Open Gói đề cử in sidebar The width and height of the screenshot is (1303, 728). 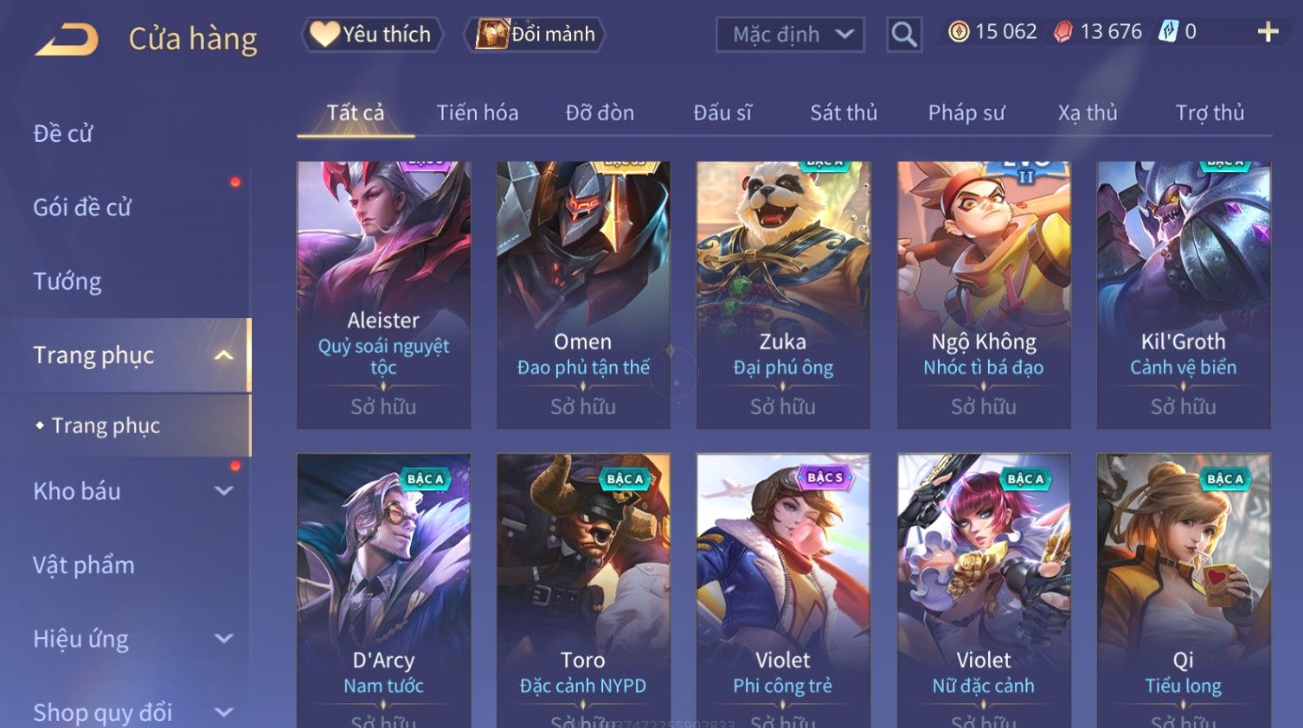coord(82,208)
